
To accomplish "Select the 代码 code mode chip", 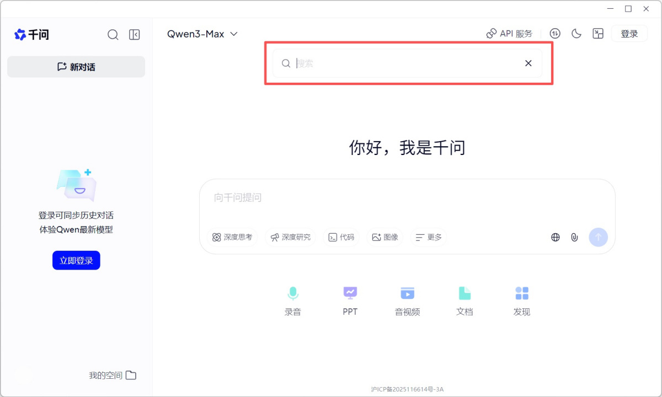I will click(x=341, y=237).
